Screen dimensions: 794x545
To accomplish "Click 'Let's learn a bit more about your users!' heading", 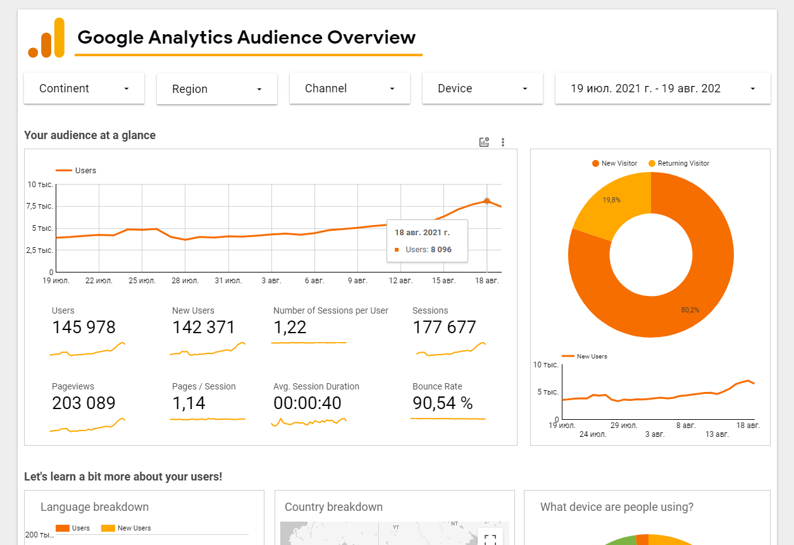I will coord(123,477).
